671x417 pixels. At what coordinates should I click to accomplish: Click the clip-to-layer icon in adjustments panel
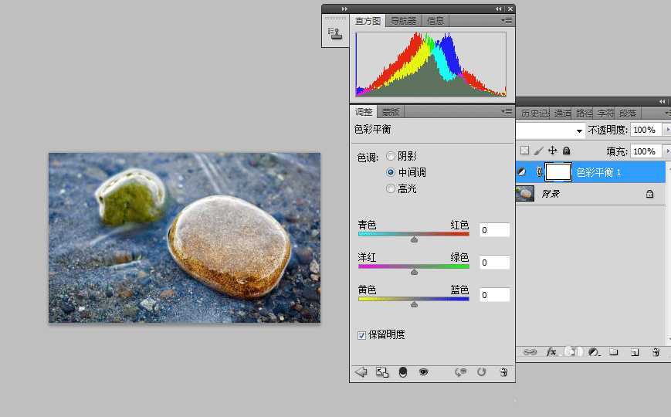click(402, 372)
